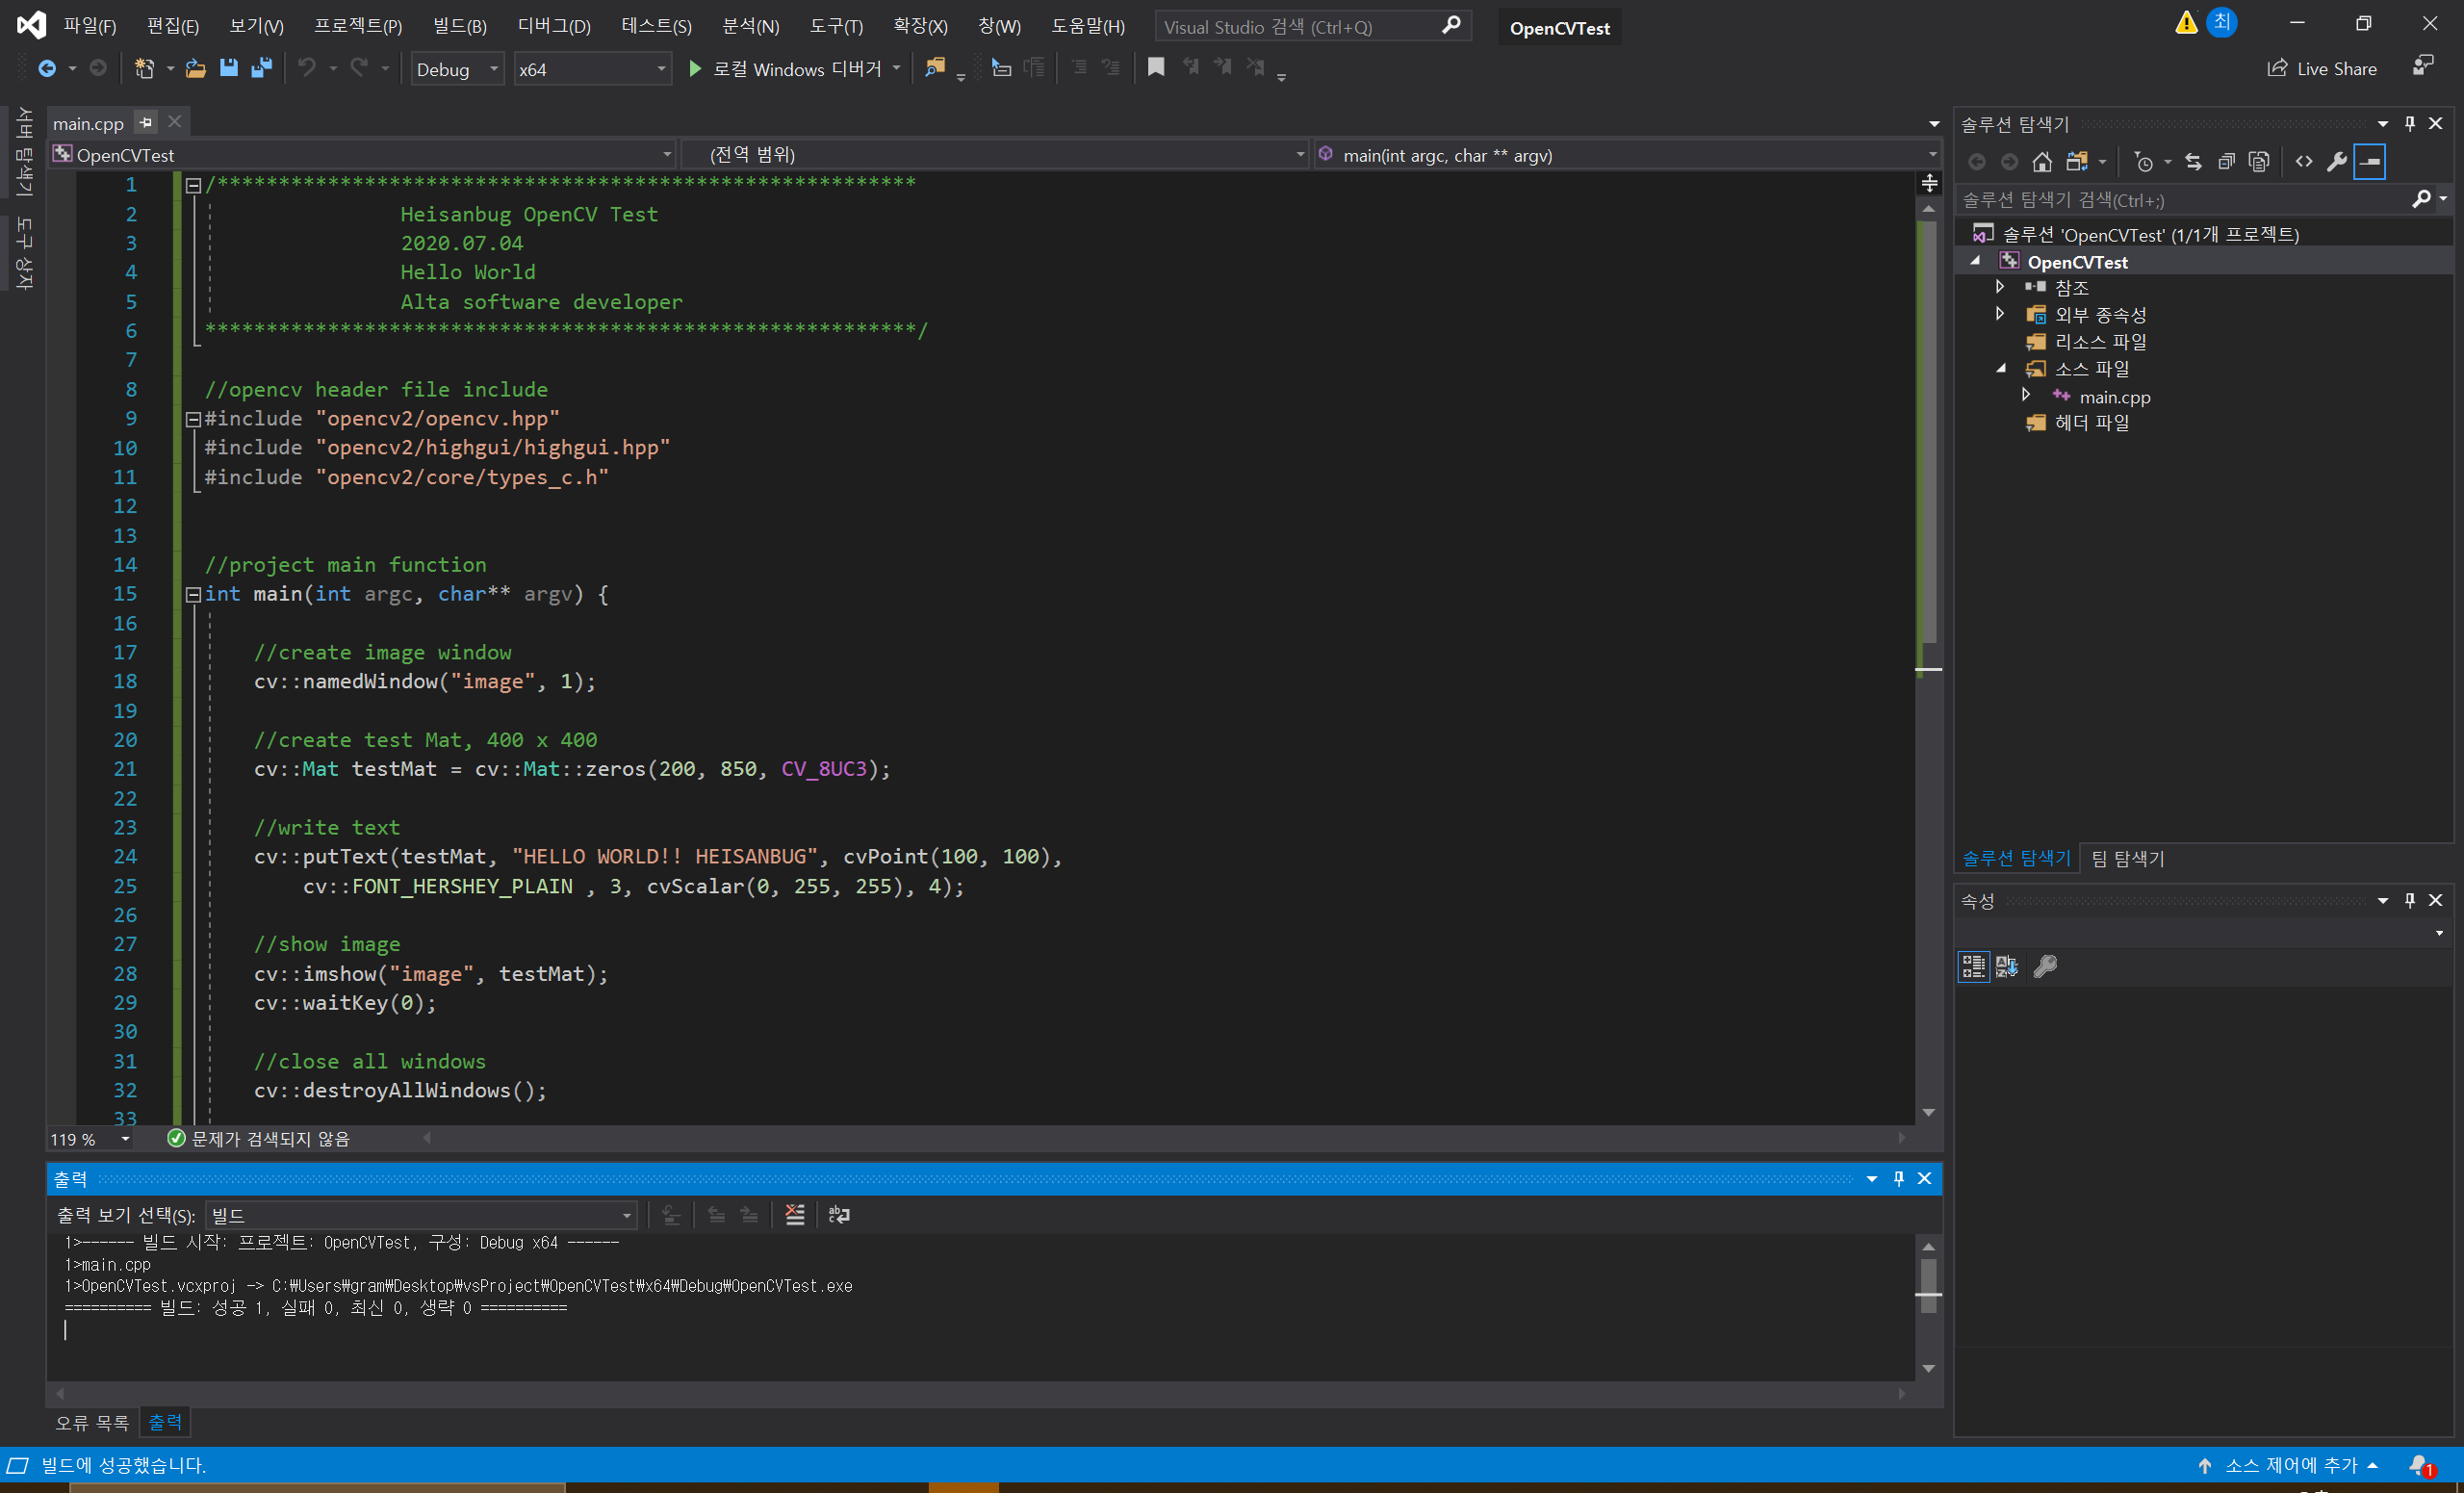This screenshot has height=1493, width=2464.
Task: Toggle word wrap in Output panel
Action: pyautogui.click(x=839, y=1215)
